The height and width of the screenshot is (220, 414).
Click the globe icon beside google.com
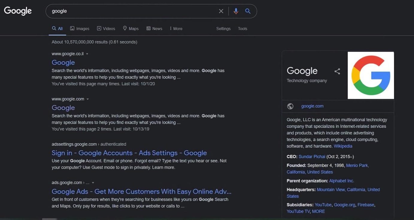tap(290, 106)
